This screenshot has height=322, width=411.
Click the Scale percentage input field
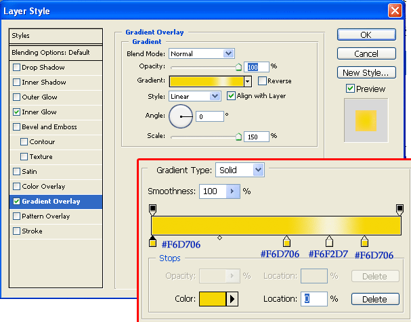(256, 136)
